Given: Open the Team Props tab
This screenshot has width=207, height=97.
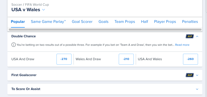Looking at the screenshot, I should pos(125,22).
